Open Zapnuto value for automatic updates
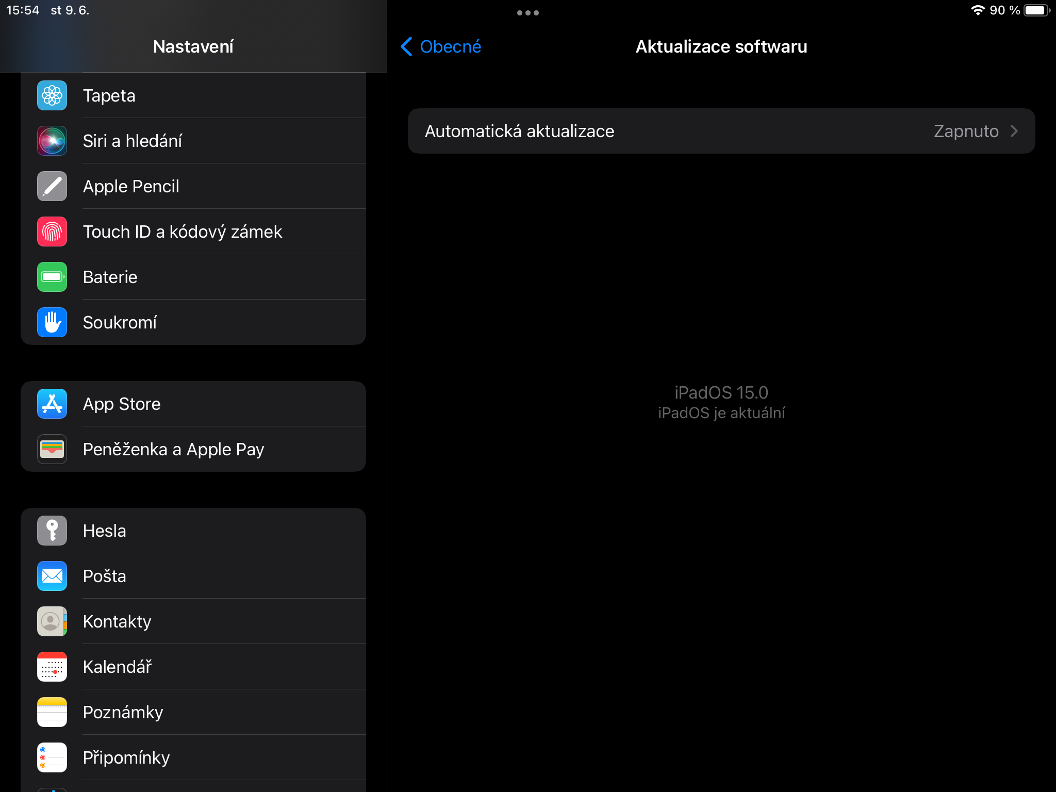 tap(966, 131)
